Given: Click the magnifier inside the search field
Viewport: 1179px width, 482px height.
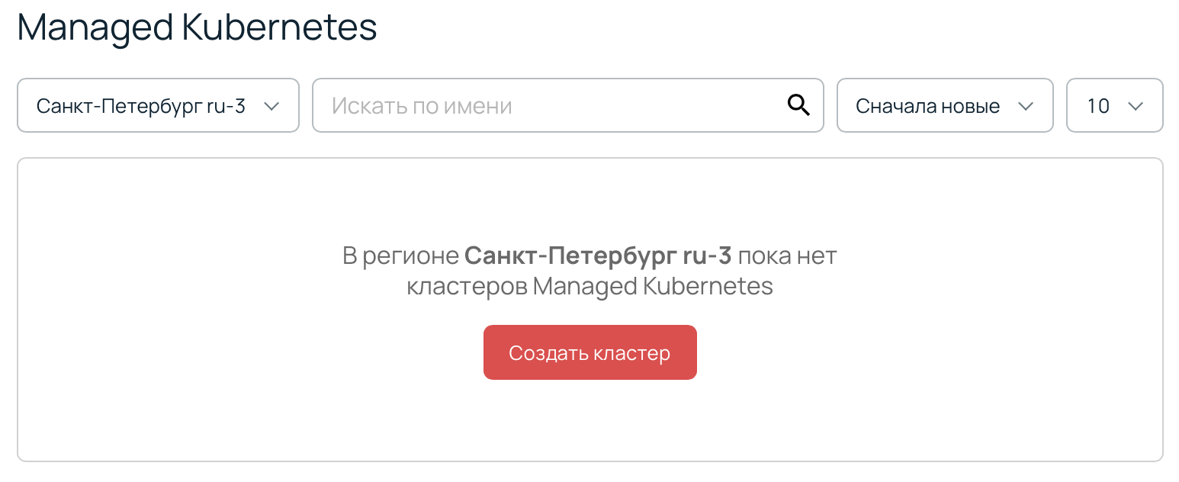Looking at the screenshot, I should [x=798, y=105].
